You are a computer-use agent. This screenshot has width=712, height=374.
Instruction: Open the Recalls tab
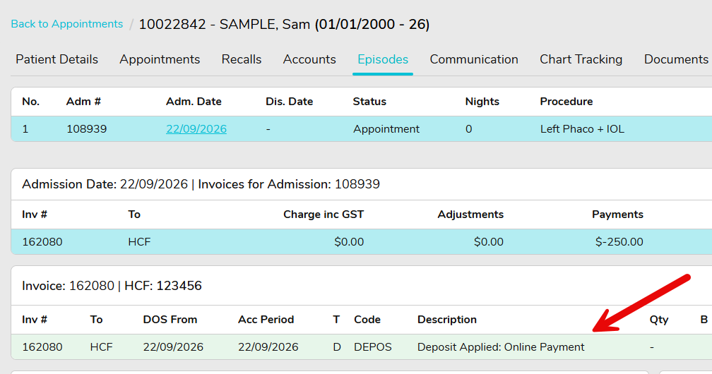coord(242,59)
